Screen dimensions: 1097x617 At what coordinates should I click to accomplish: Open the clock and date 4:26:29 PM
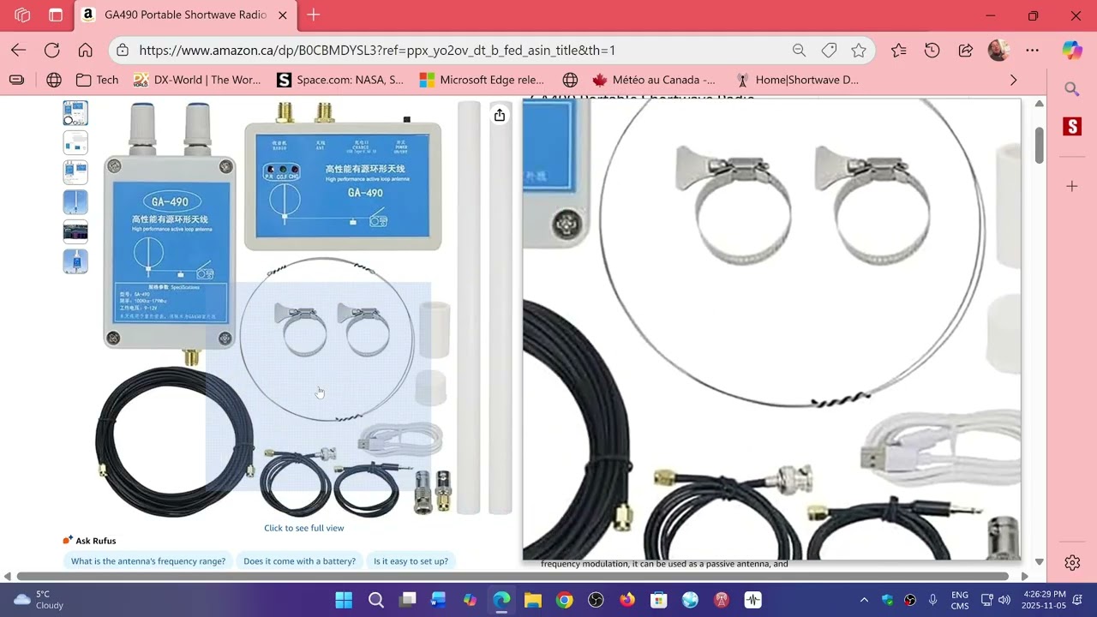(1044, 600)
